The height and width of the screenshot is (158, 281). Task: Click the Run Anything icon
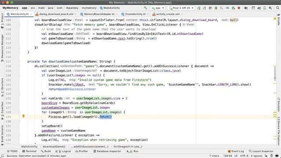253,8
